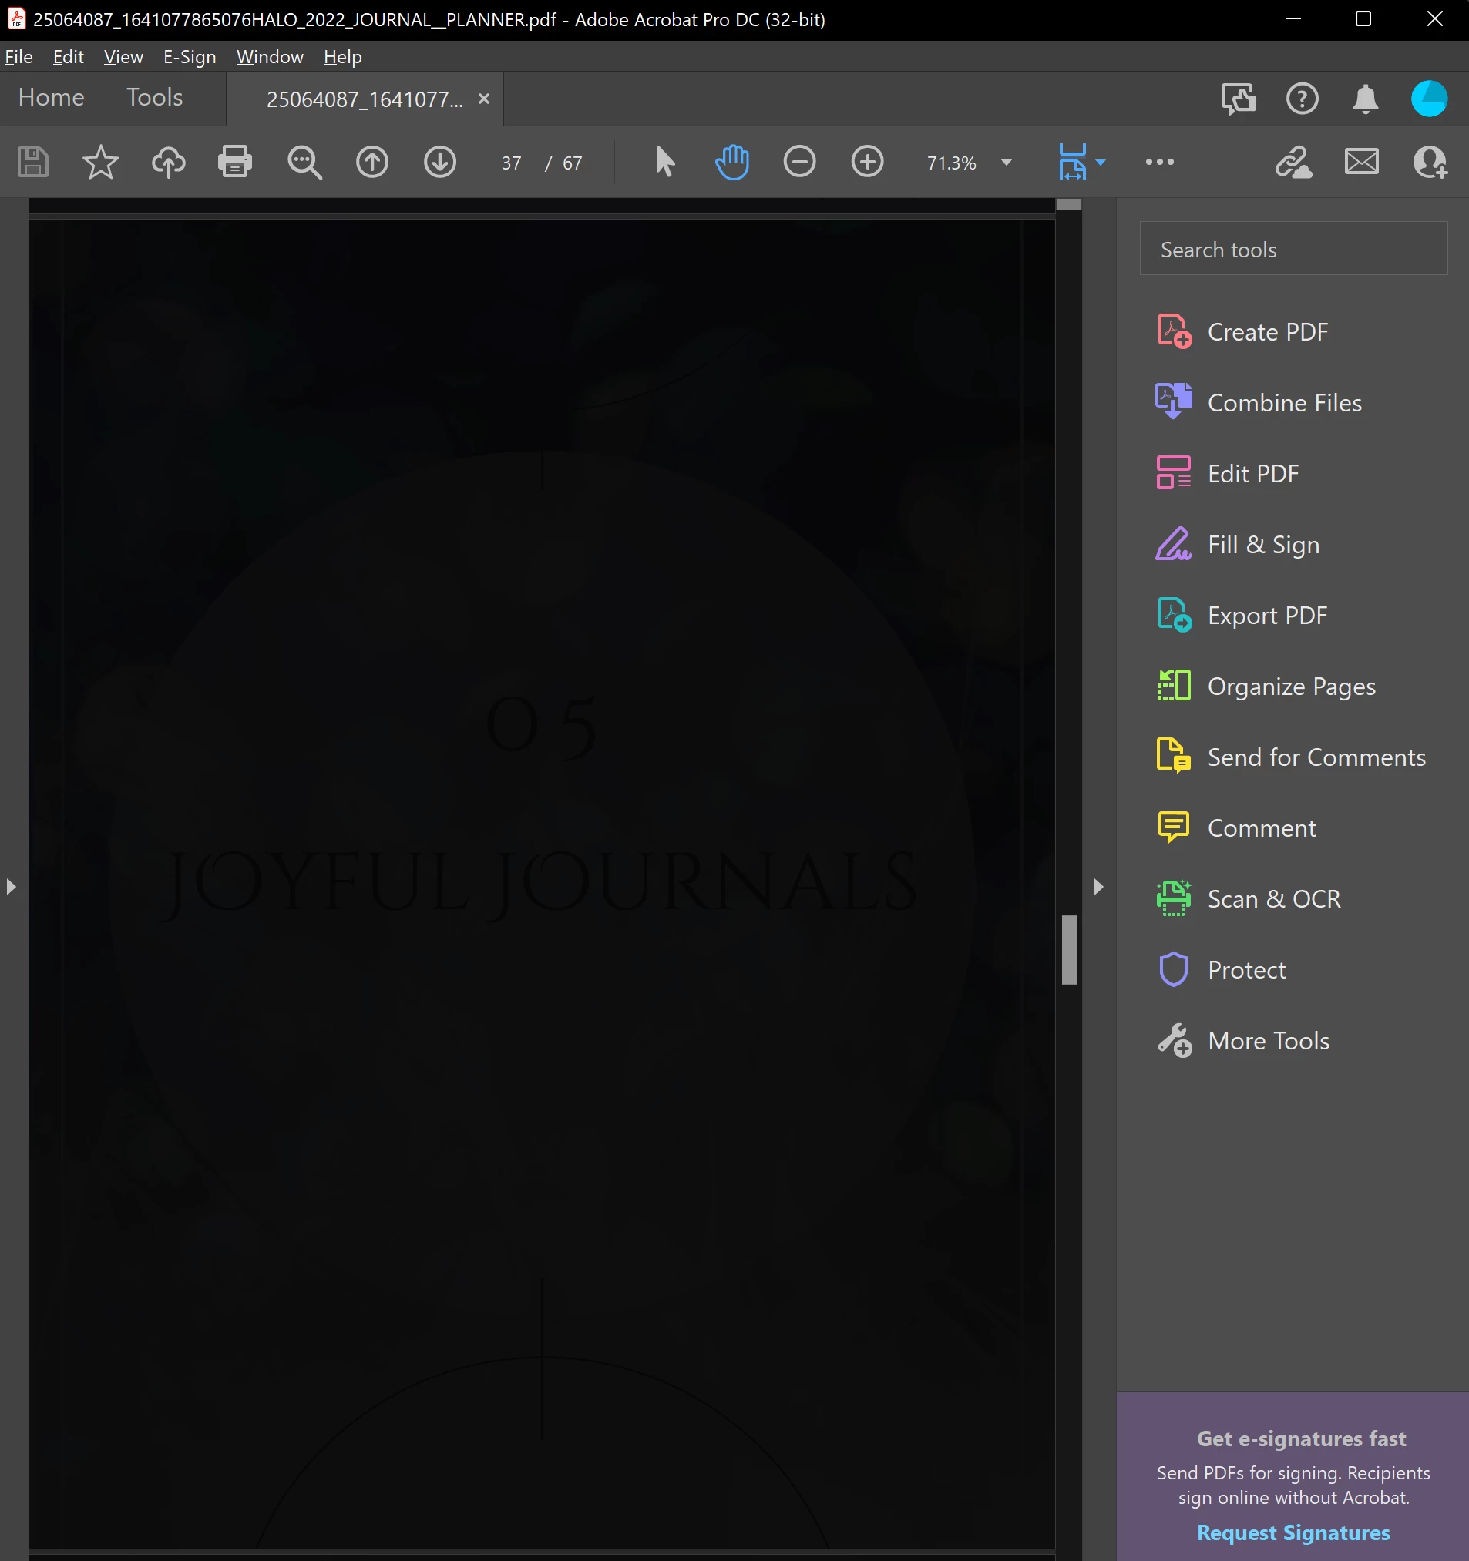Click the Search tools field
The width and height of the screenshot is (1469, 1561).
point(1293,249)
